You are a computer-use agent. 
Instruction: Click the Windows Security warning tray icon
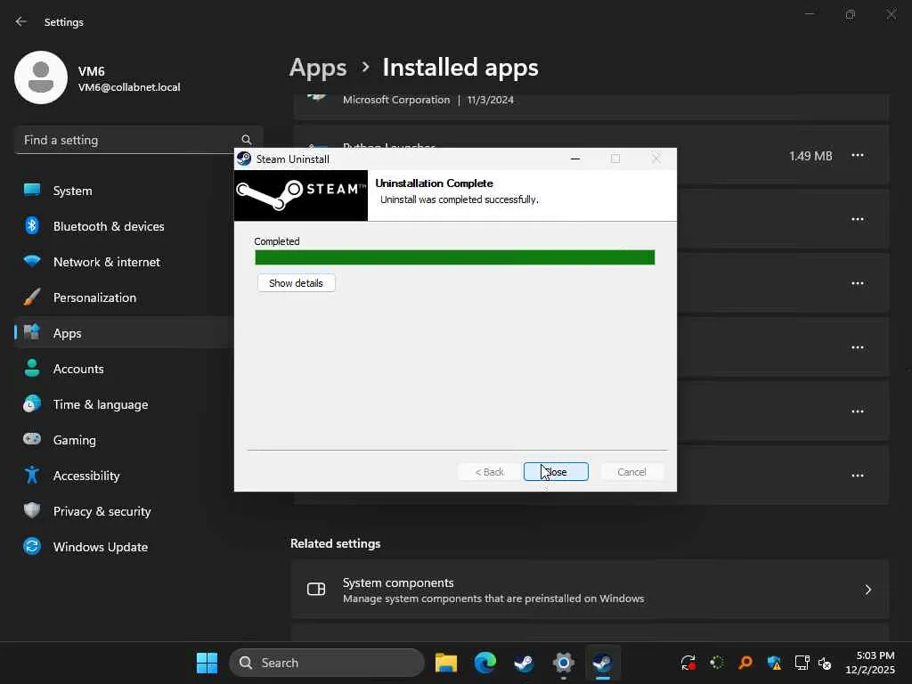coord(774,663)
